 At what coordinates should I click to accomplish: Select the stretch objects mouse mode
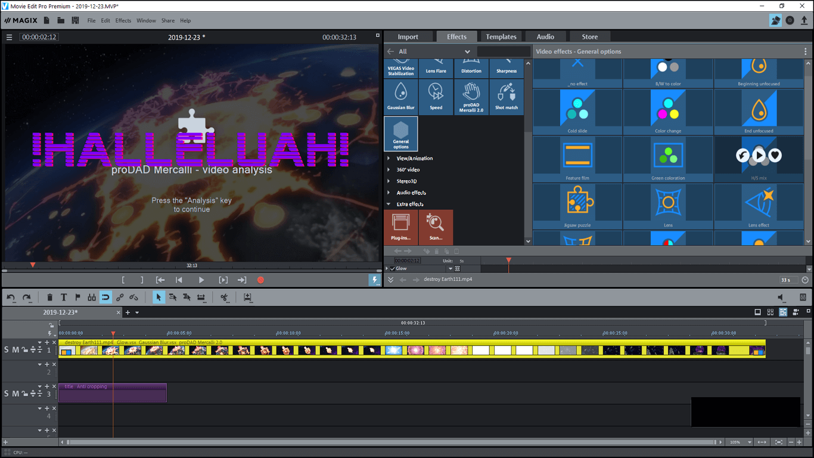click(201, 297)
